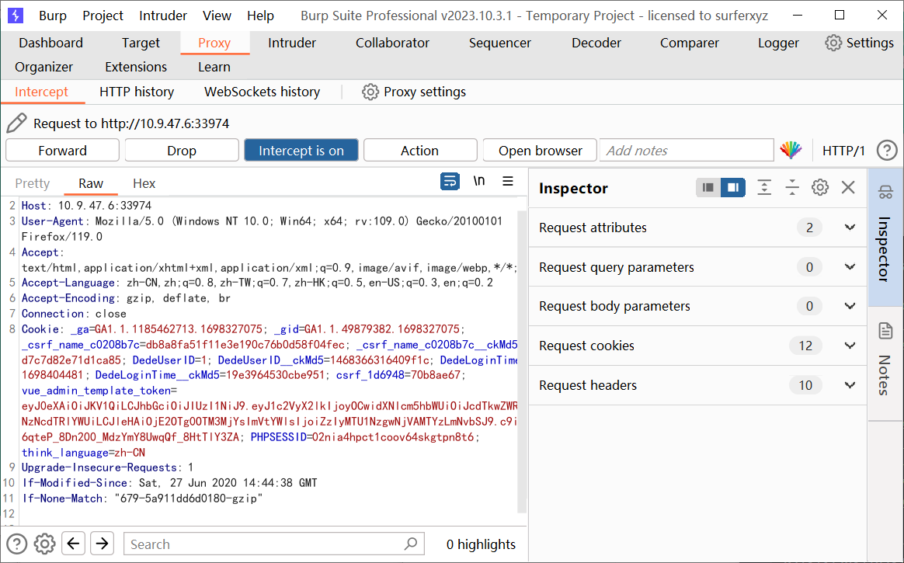
Task: Open the Burp menu
Action: pos(53,16)
